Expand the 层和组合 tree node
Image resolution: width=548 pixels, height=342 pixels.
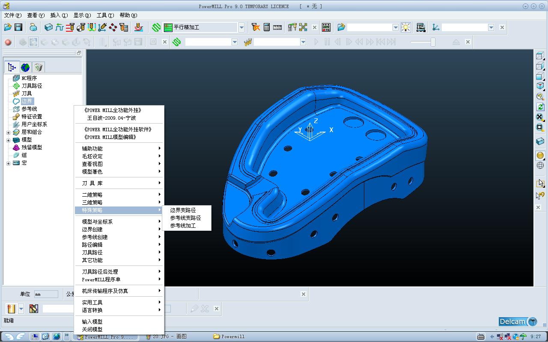[8, 132]
